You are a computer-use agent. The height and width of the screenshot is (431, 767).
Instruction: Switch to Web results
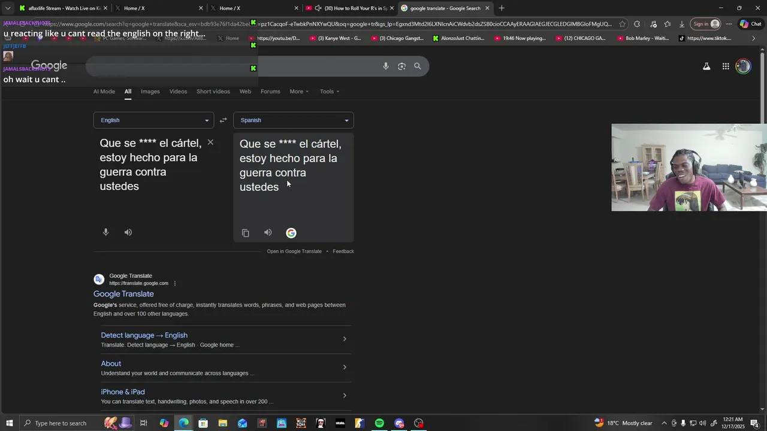click(x=245, y=92)
